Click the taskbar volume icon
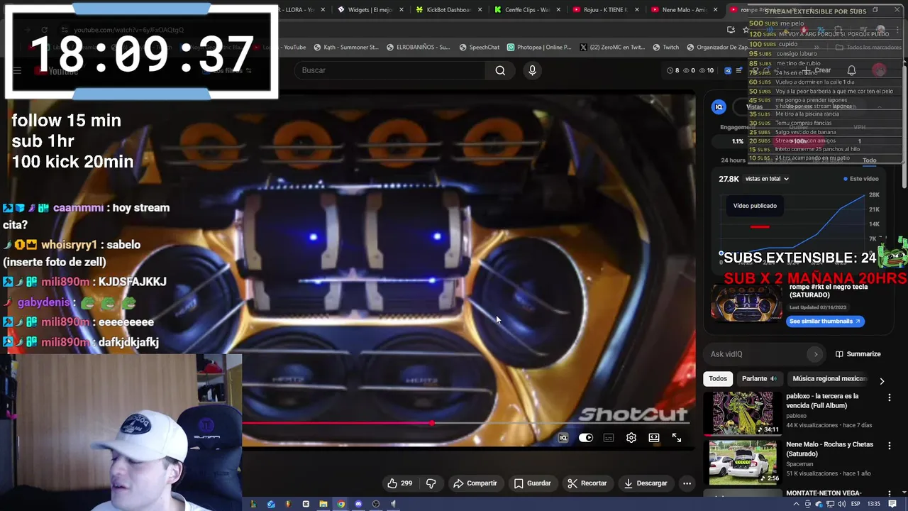 pyautogui.click(x=842, y=505)
